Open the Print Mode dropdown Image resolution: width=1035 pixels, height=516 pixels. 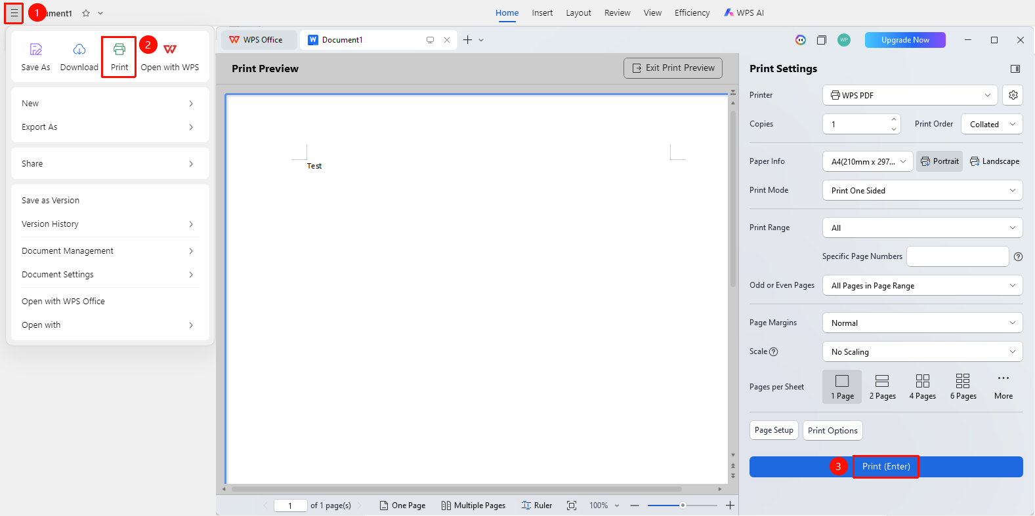click(x=923, y=190)
